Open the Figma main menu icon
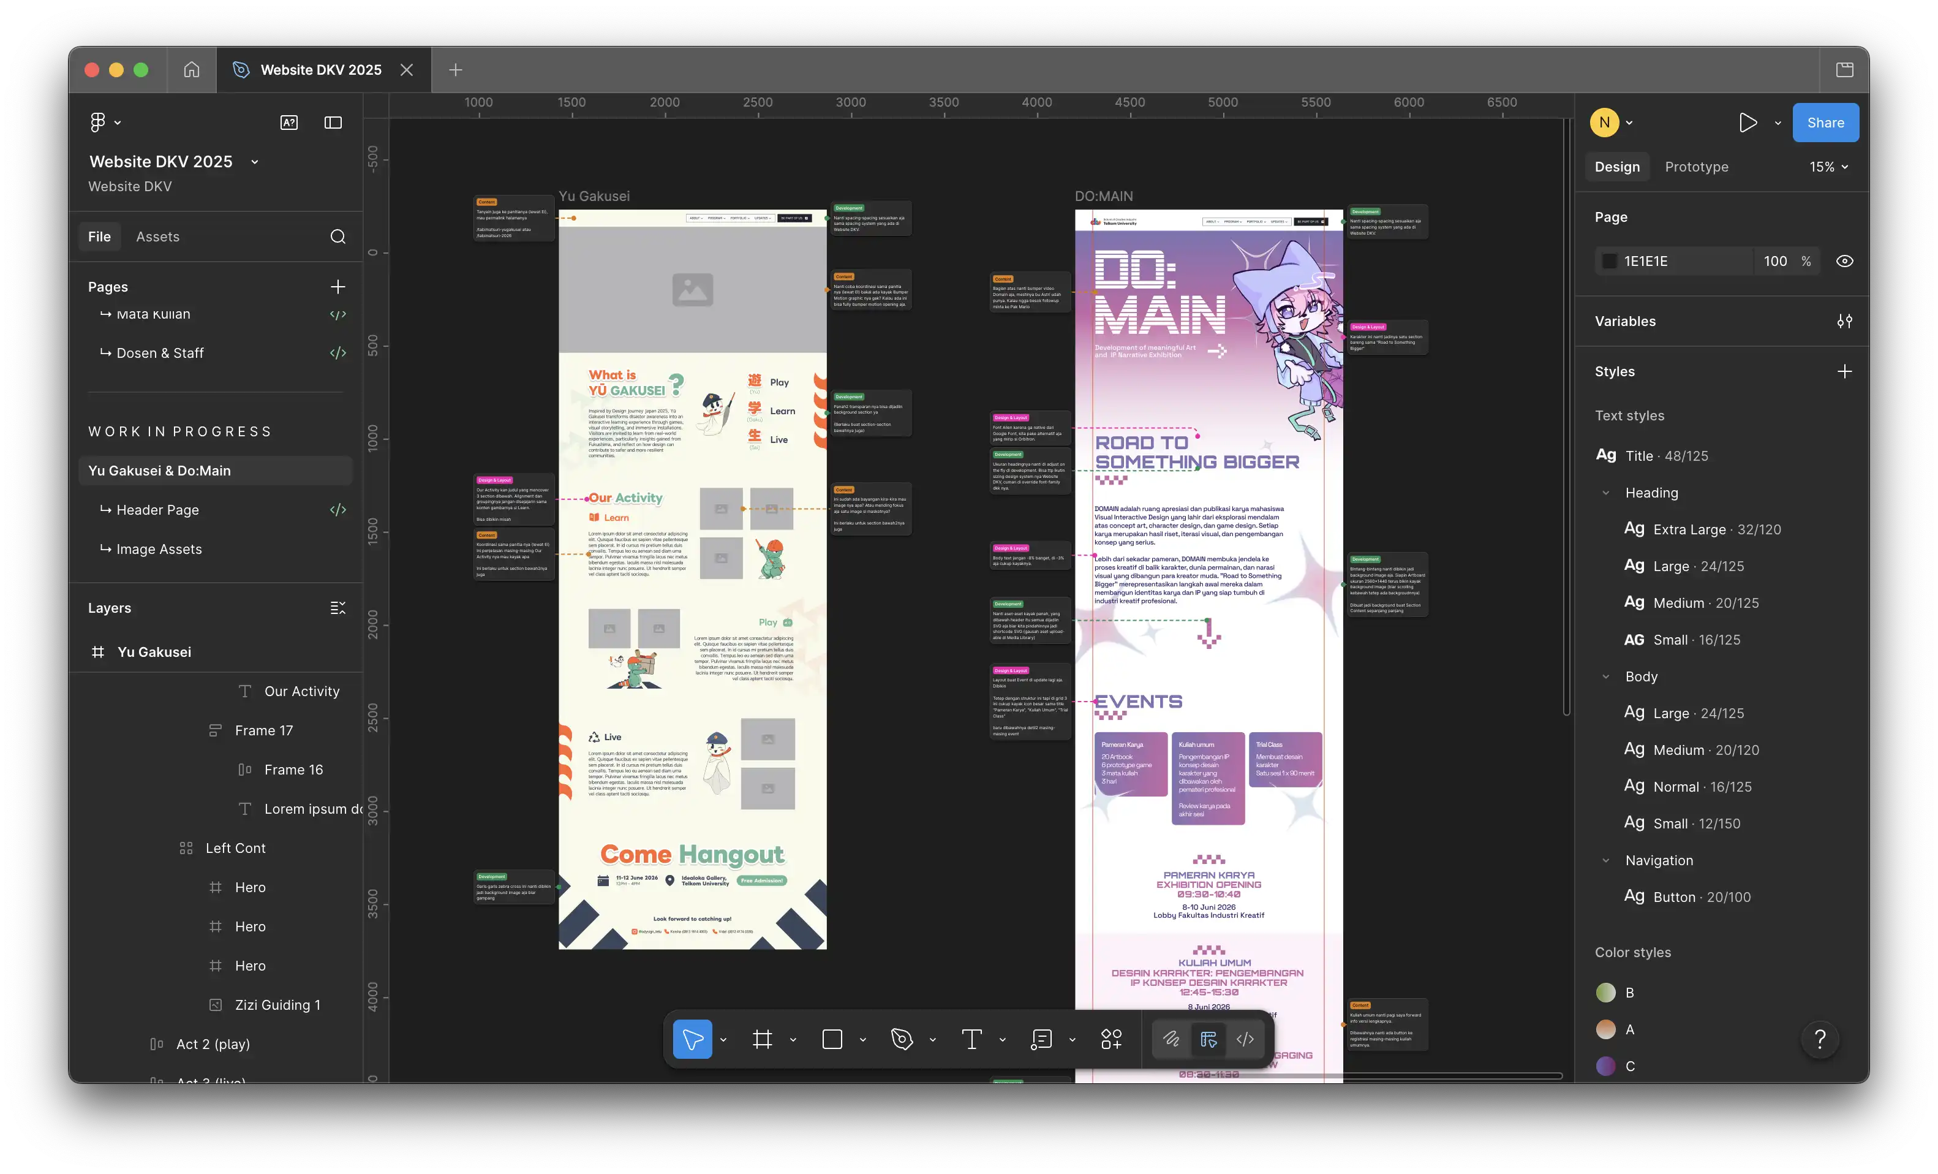This screenshot has width=1938, height=1174. (97, 122)
